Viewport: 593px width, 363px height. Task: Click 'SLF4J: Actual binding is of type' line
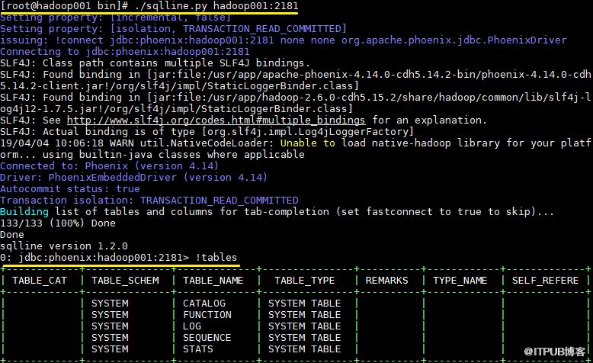(x=207, y=132)
